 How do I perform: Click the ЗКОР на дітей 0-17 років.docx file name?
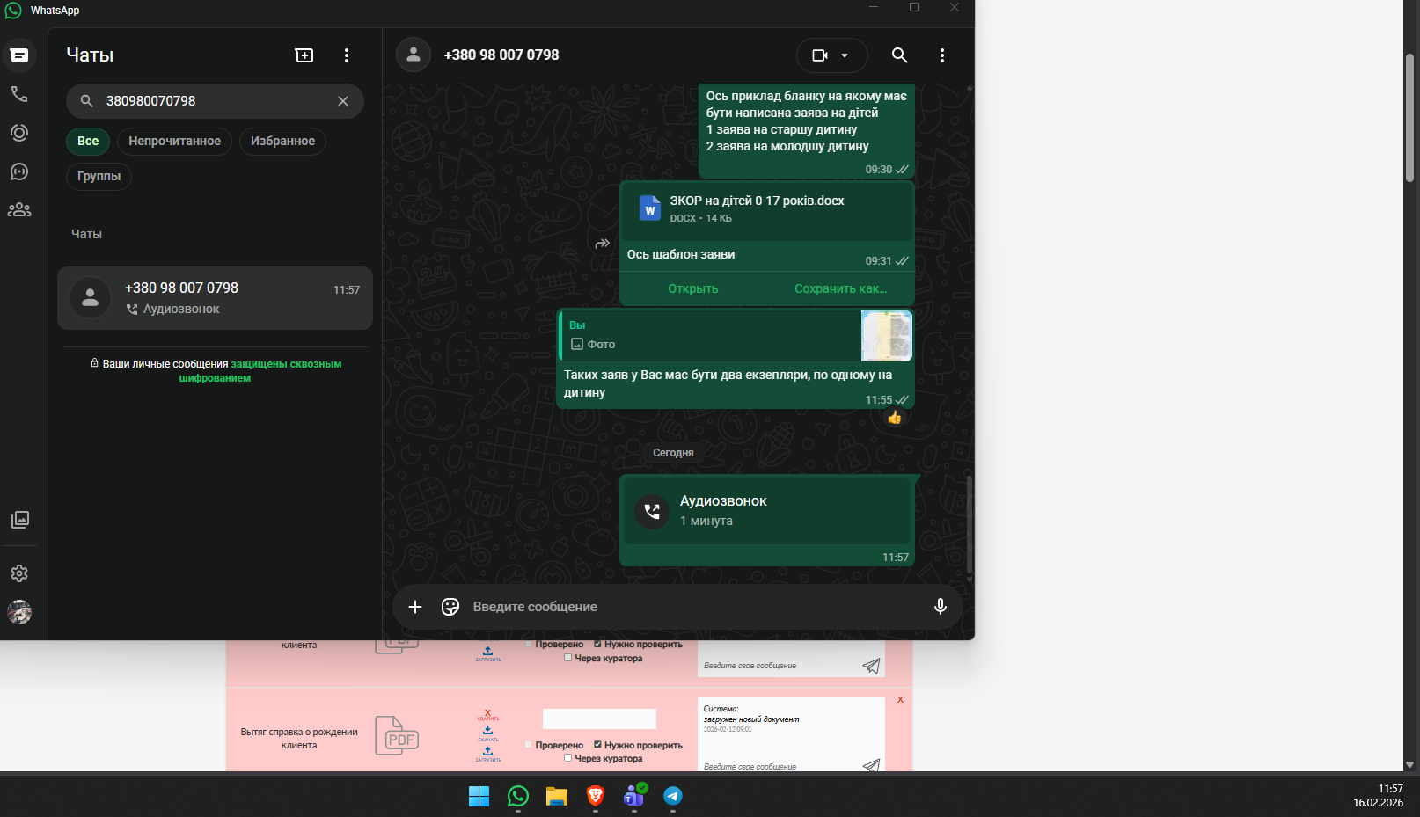[757, 201]
